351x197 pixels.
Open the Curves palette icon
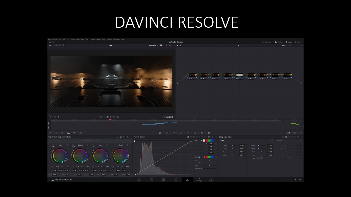pyautogui.click(x=160, y=133)
